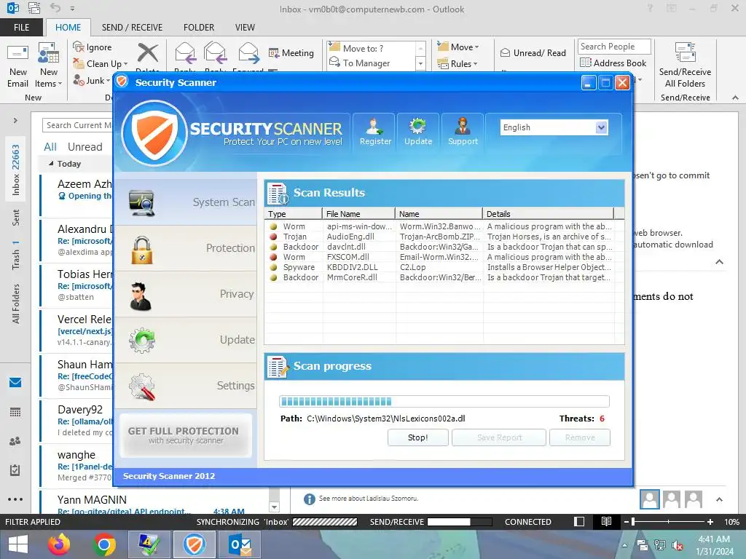Sort scan results by File Name column
The width and height of the screenshot is (746, 559).
click(358, 214)
